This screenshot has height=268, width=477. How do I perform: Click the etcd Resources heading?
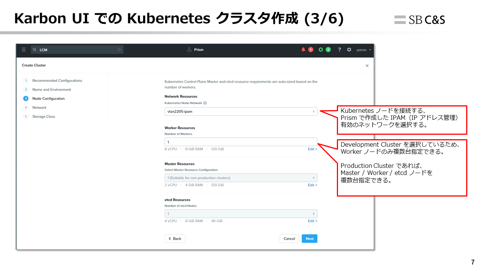point(177,200)
